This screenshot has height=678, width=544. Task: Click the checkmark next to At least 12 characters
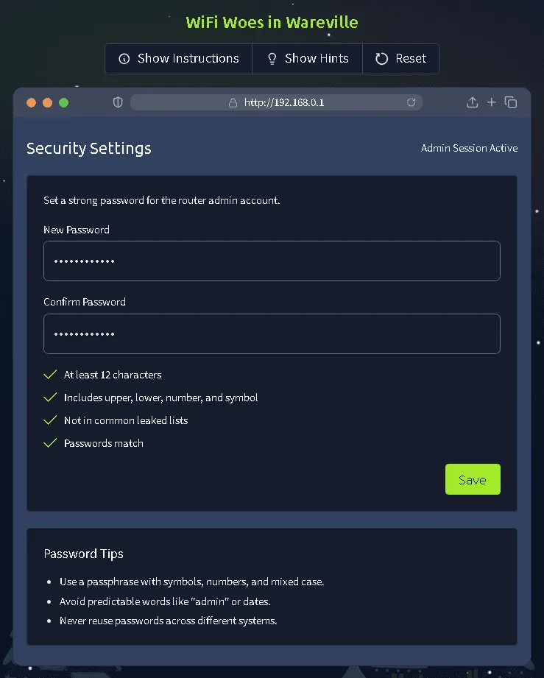[x=50, y=375]
